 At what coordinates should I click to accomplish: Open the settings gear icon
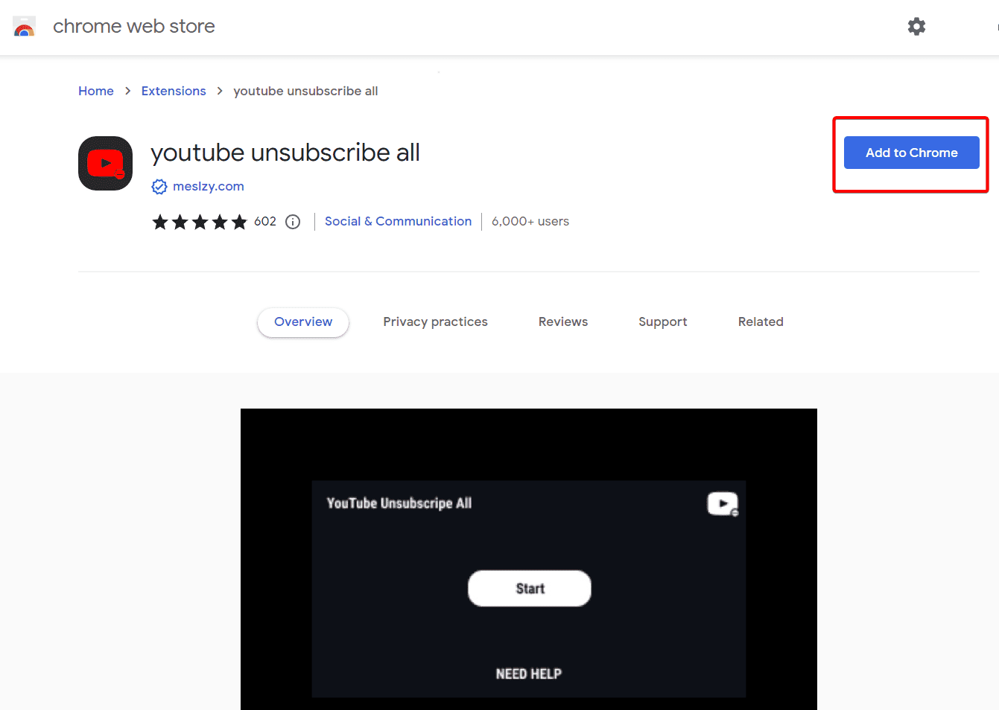pos(916,27)
